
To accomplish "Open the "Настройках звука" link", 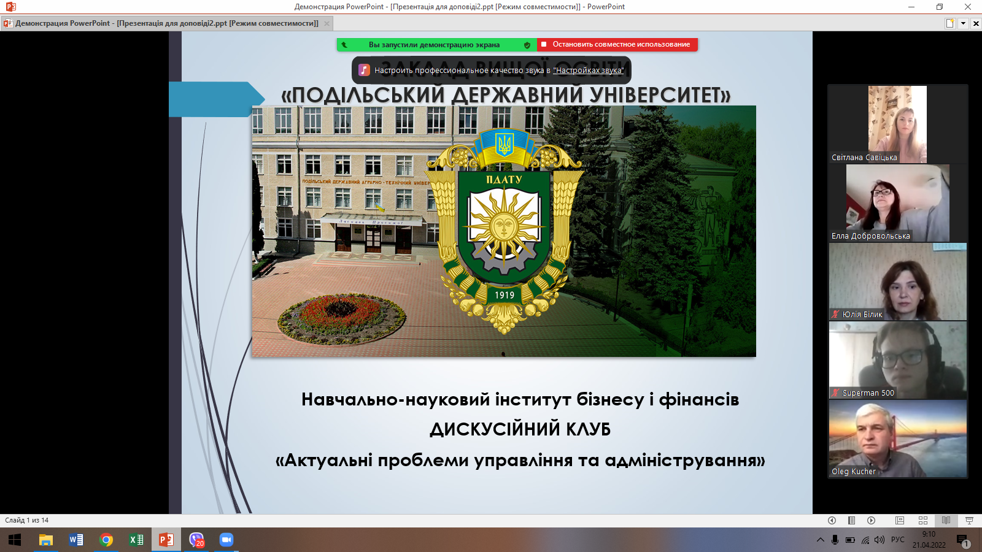I will pos(588,71).
